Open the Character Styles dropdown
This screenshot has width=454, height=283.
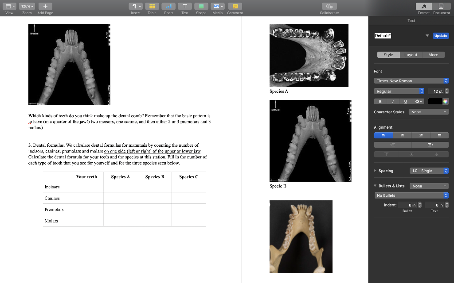(x=428, y=112)
